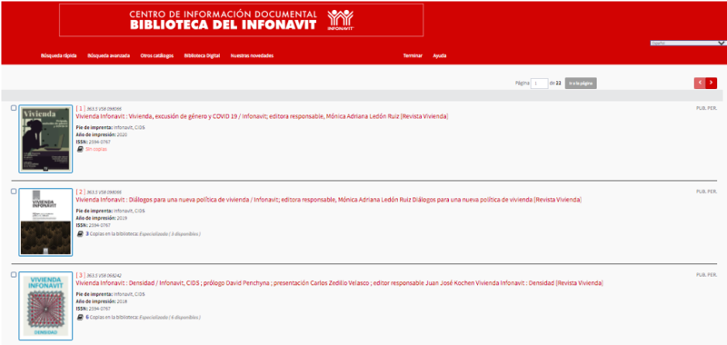Screen dimensions: 727x345
Task: Click record number [ 1 ] label
Action: (x=80, y=108)
